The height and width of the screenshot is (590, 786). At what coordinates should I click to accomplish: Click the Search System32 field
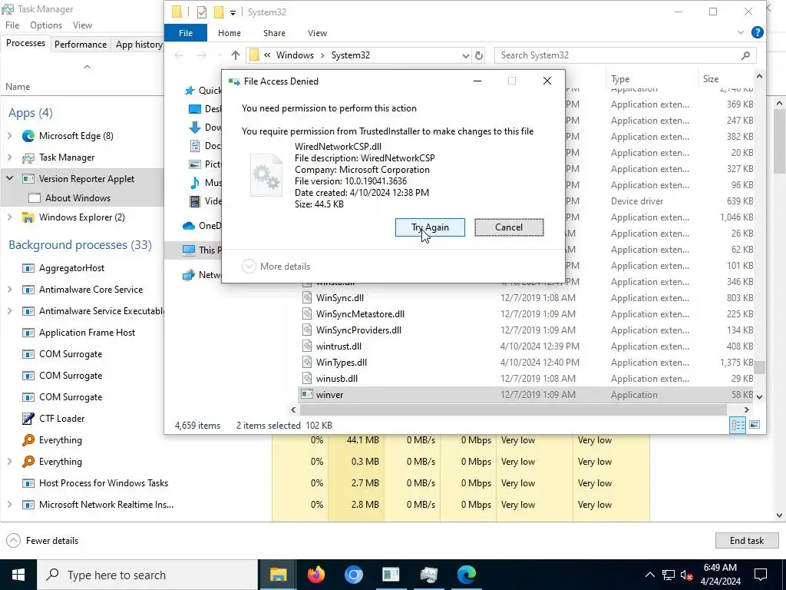(625, 55)
